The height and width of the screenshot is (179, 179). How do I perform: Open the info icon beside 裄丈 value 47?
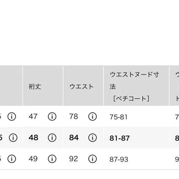(x=52, y=116)
